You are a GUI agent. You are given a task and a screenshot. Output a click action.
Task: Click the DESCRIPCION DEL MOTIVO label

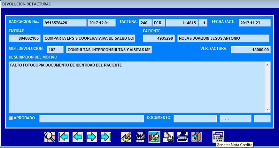tap(33, 57)
